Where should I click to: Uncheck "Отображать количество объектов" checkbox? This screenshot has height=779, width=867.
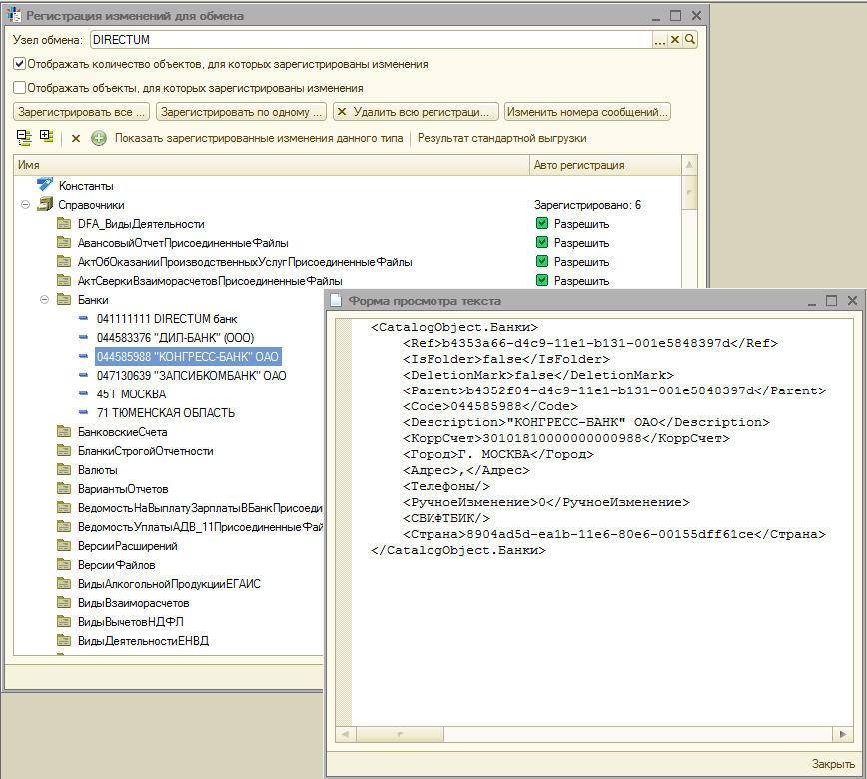click(x=19, y=64)
